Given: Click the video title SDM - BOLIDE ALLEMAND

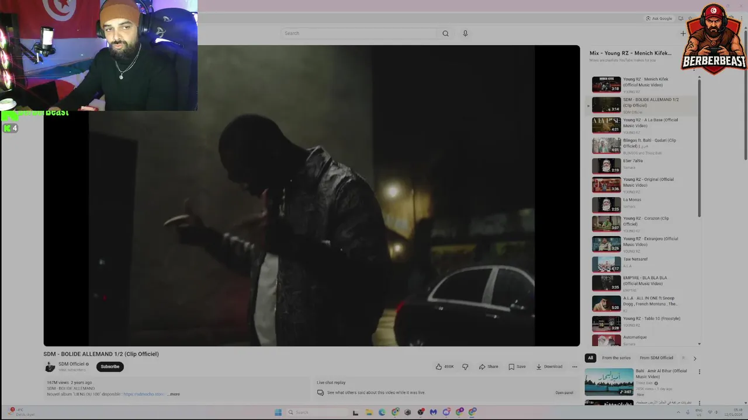Looking at the screenshot, I should [x=101, y=354].
